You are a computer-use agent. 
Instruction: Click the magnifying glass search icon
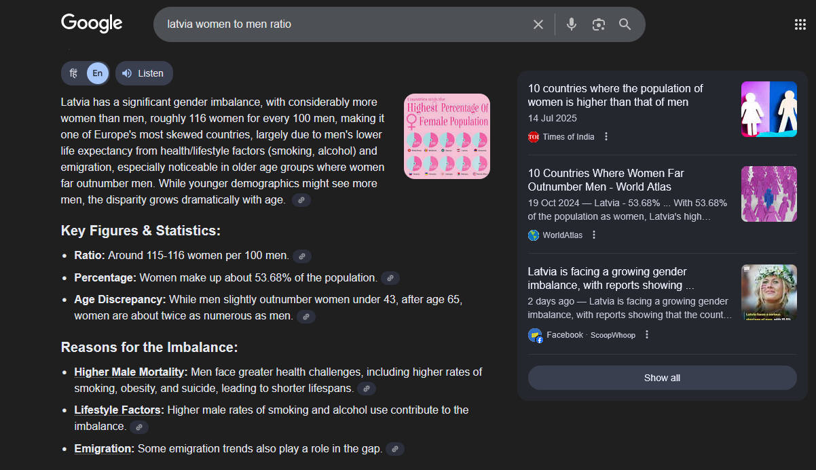click(625, 24)
